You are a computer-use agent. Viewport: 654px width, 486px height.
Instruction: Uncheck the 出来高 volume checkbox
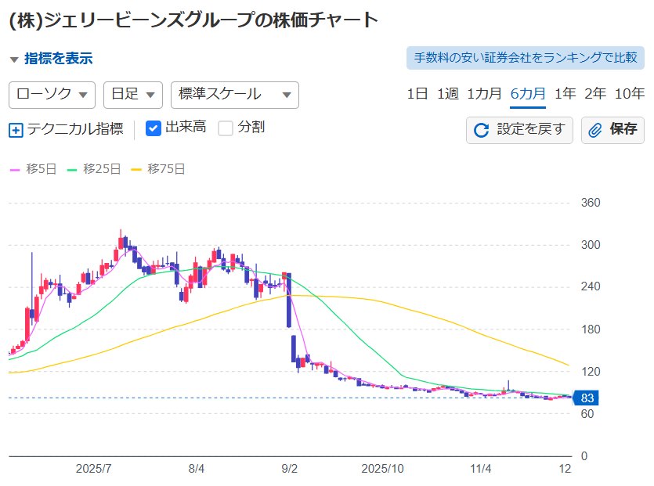(154, 128)
